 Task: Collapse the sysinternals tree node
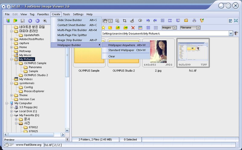pos(11,83)
